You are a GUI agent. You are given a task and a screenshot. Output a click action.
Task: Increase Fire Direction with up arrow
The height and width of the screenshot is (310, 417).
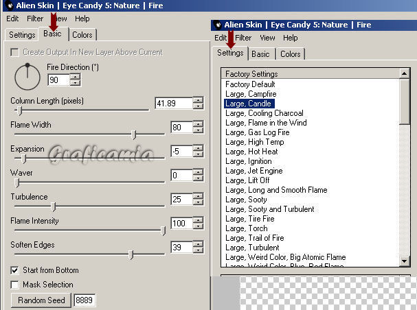(x=76, y=77)
